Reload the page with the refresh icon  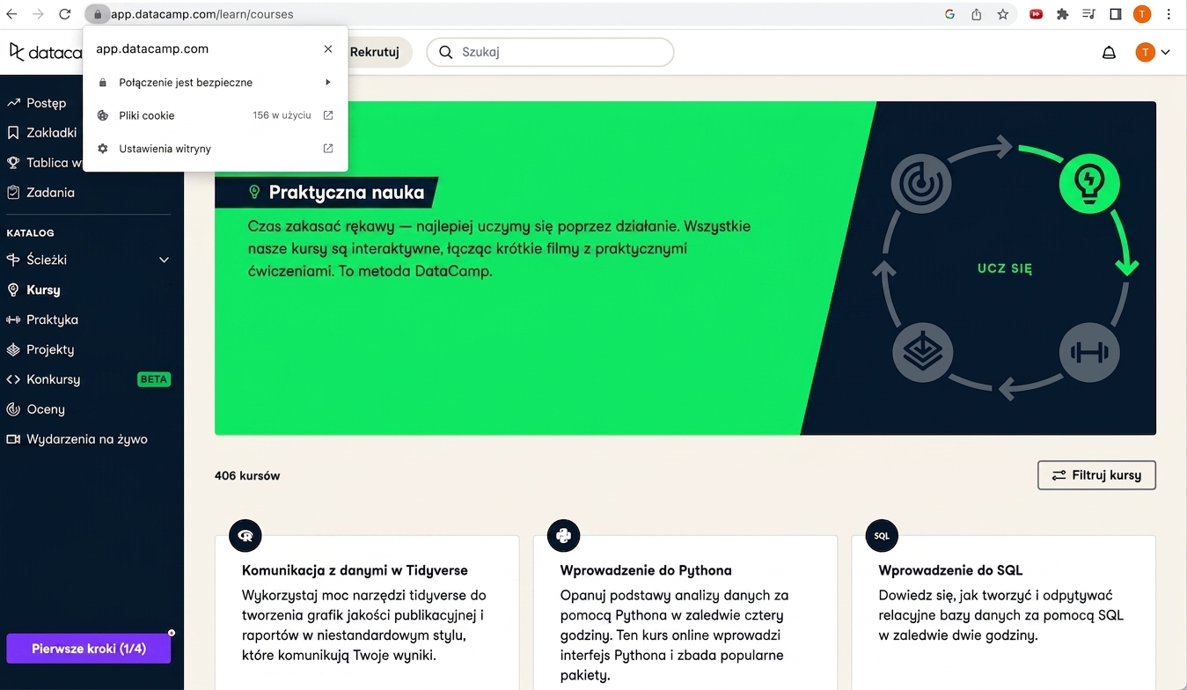[64, 14]
